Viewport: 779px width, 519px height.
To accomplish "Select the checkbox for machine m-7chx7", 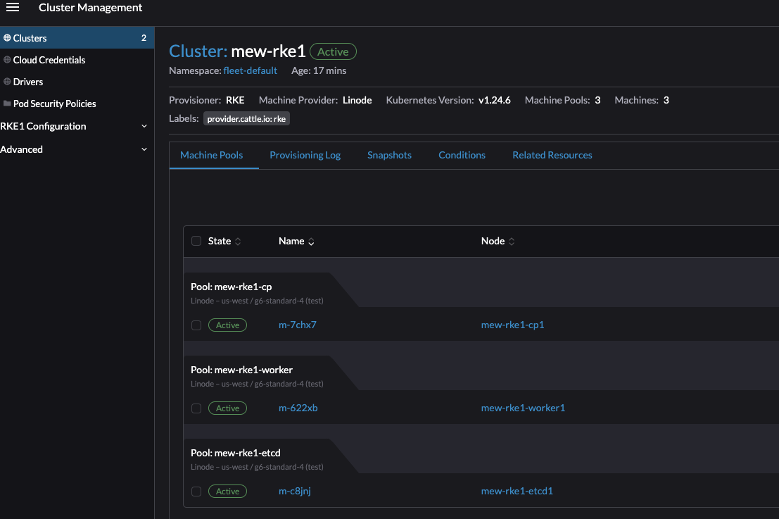I will pos(196,325).
